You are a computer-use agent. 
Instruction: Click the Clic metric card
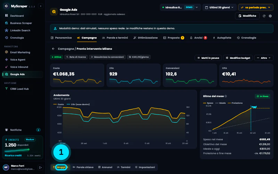133,75
